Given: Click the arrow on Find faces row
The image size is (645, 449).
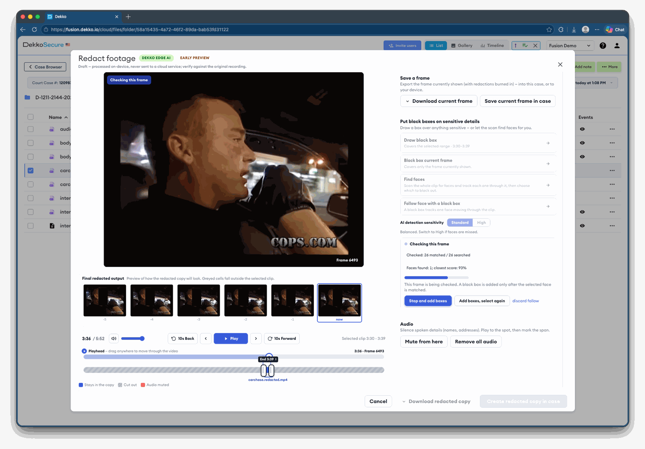Looking at the screenshot, I should point(548,185).
